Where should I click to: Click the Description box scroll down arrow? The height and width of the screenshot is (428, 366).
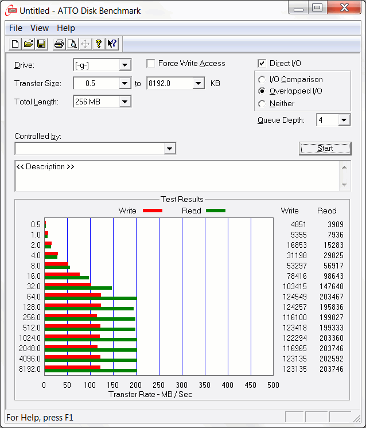[344, 185]
